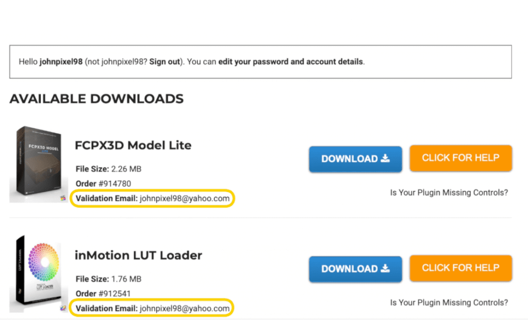Click the bold johnpixel98 username in greeting
Image resolution: width=528 pixels, height=320 pixels.
[61, 61]
